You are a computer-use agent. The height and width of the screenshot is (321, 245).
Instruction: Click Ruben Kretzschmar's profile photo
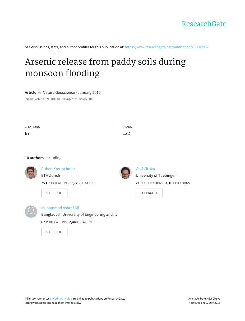(x=31, y=173)
